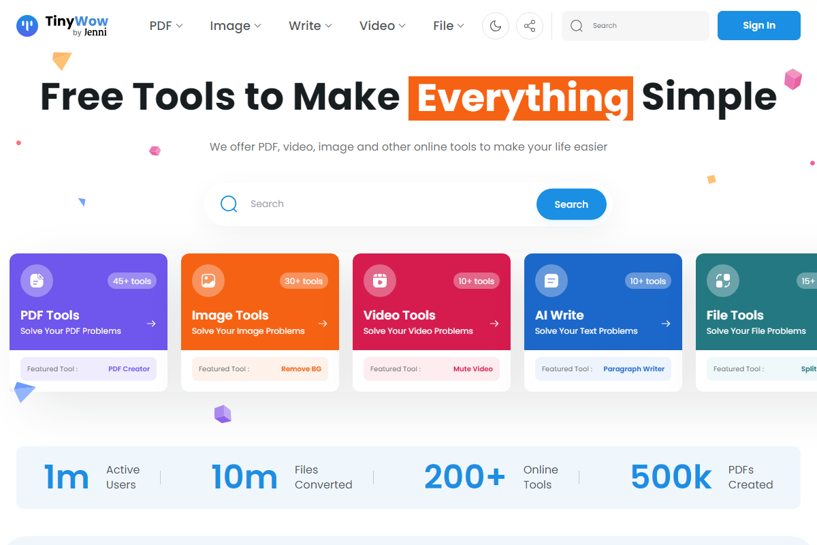Click 'Solve Your Image Problems' text
The height and width of the screenshot is (545, 817).
click(249, 331)
